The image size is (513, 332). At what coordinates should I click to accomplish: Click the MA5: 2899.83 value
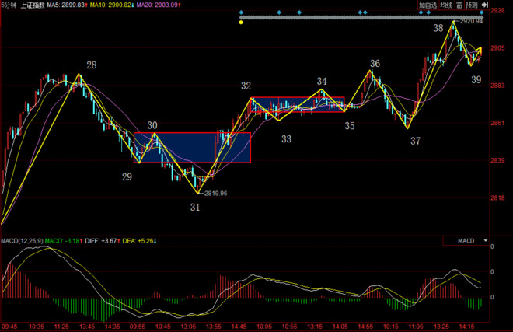pos(68,5)
